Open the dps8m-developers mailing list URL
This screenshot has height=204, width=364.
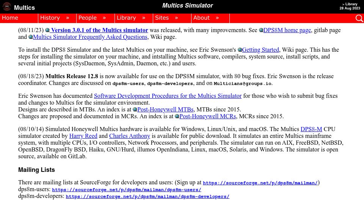[x=147, y=196]
